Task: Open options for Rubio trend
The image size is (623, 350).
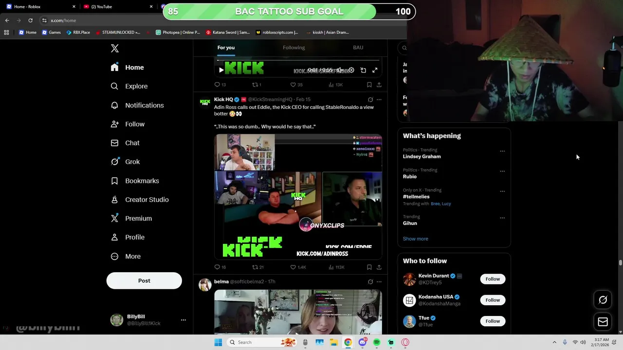Action: (x=502, y=171)
